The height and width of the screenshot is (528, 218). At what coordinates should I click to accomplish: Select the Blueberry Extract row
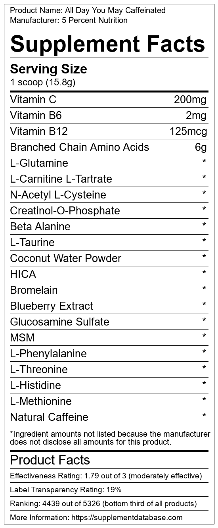coord(109,306)
